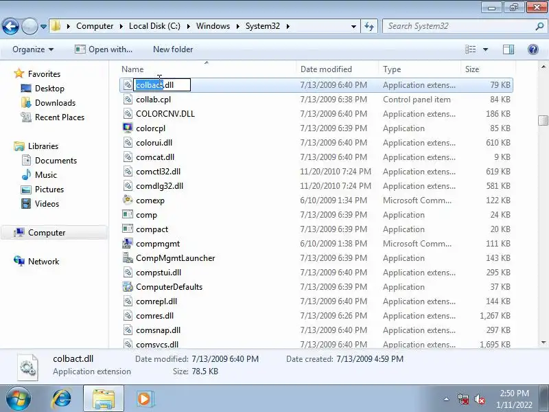Viewport: 549px width, 412px height.
Task: Select the comdlg32.dll file icon
Action: pos(128,185)
